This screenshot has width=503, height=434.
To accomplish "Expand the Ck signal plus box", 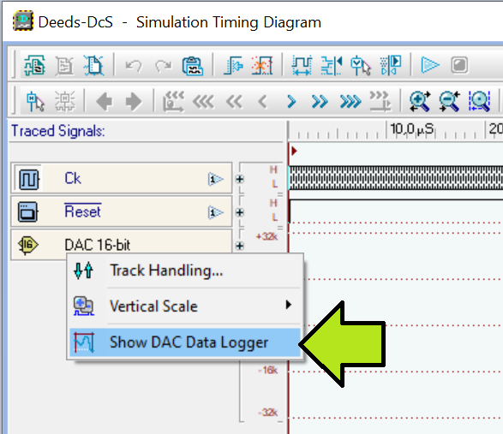I will pyautogui.click(x=240, y=179).
